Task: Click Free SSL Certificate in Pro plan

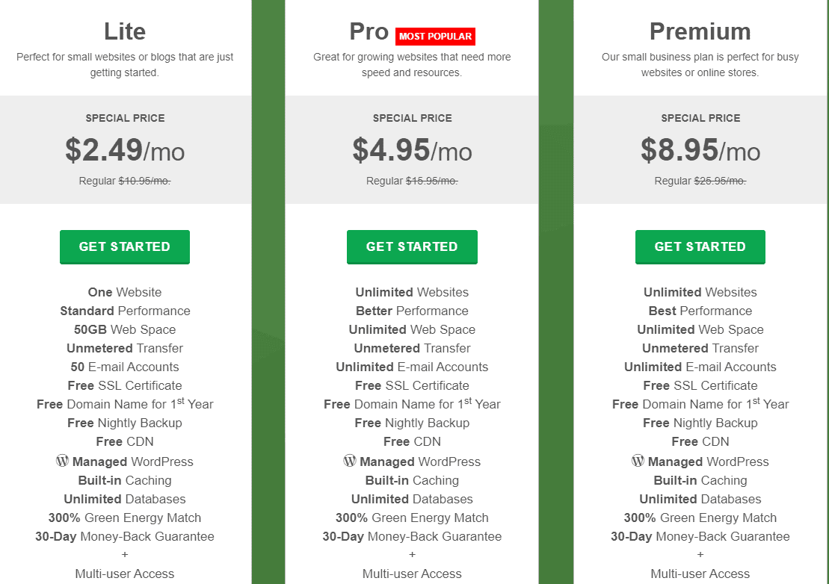Action: [x=412, y=385]
